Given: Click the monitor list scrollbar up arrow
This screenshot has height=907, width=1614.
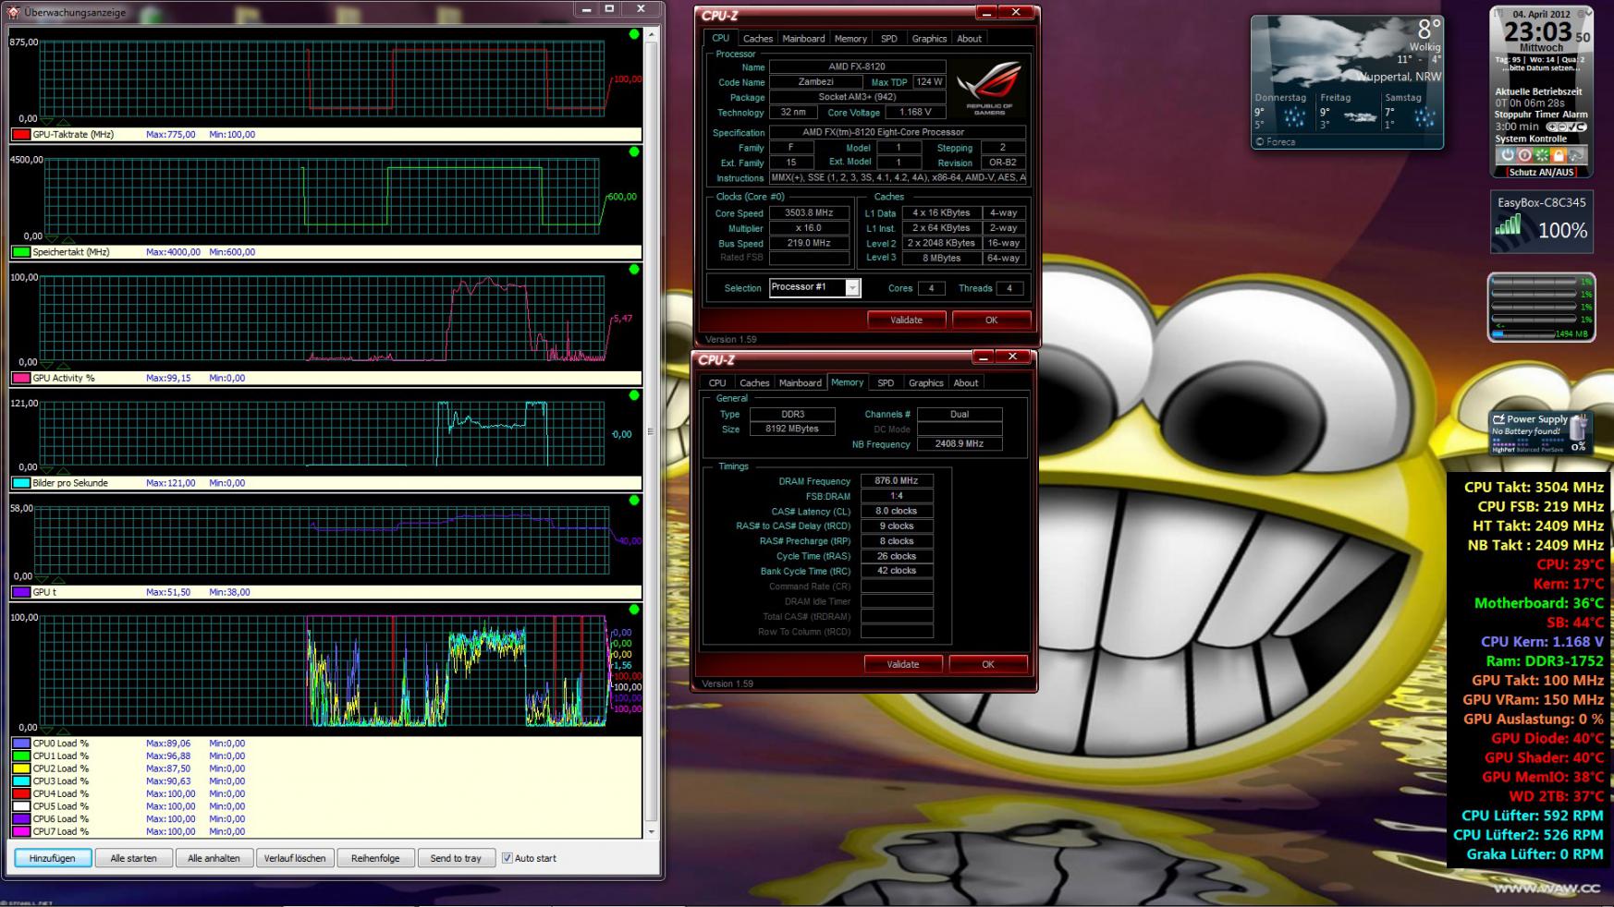Looking at the screenshot, I should coord(651,34).
